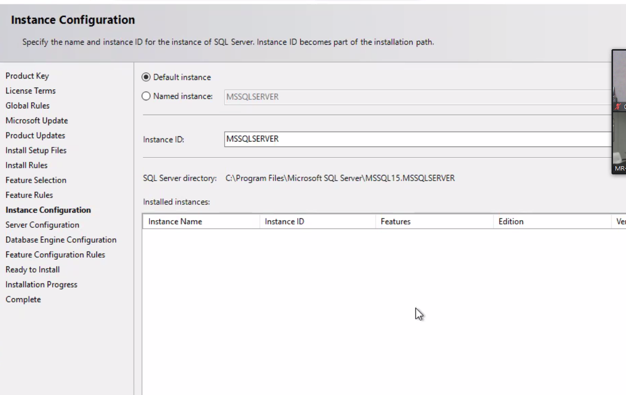Viewport: 626px width, 395px height.
Task: Click the Complete step in the sidebar
Action: [23, 299]
